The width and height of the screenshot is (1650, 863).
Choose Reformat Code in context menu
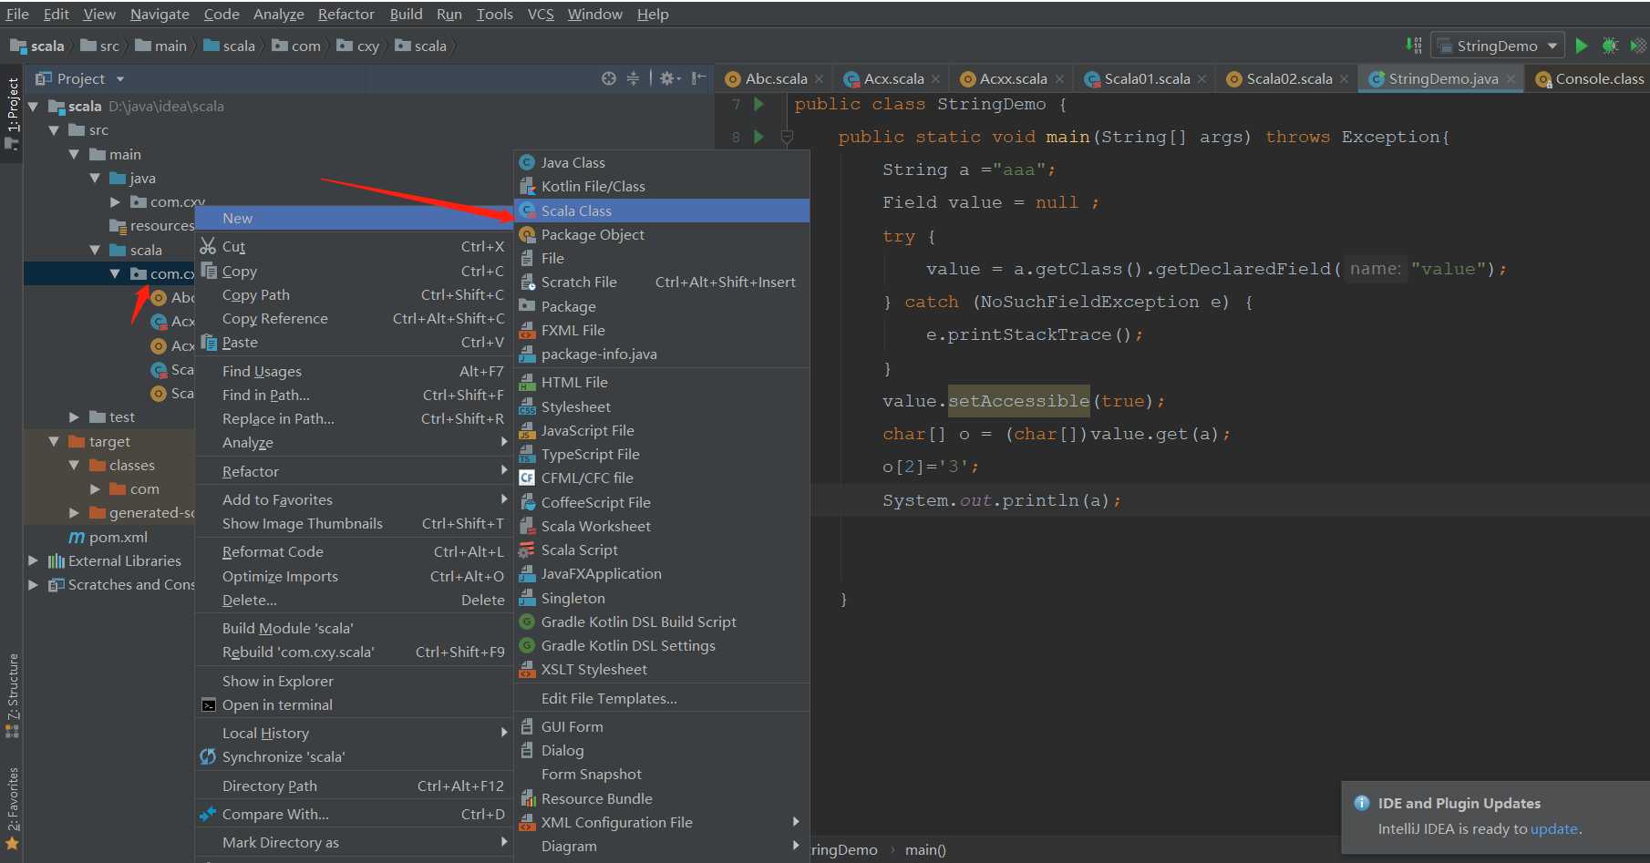pyautogui.click(x=354, y=551)
